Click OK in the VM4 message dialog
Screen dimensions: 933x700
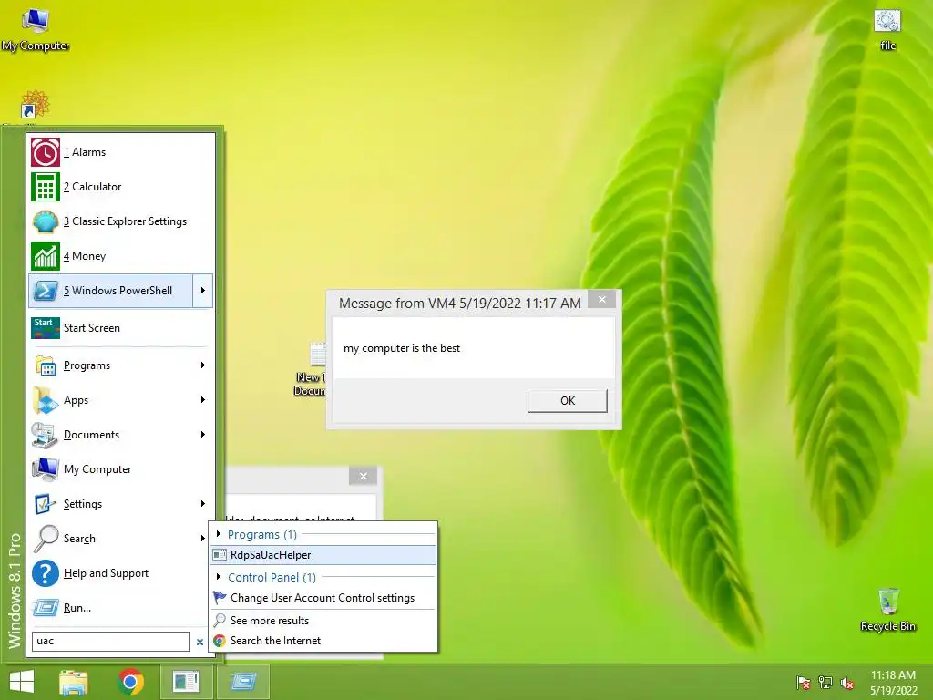[x=567, y=401]
